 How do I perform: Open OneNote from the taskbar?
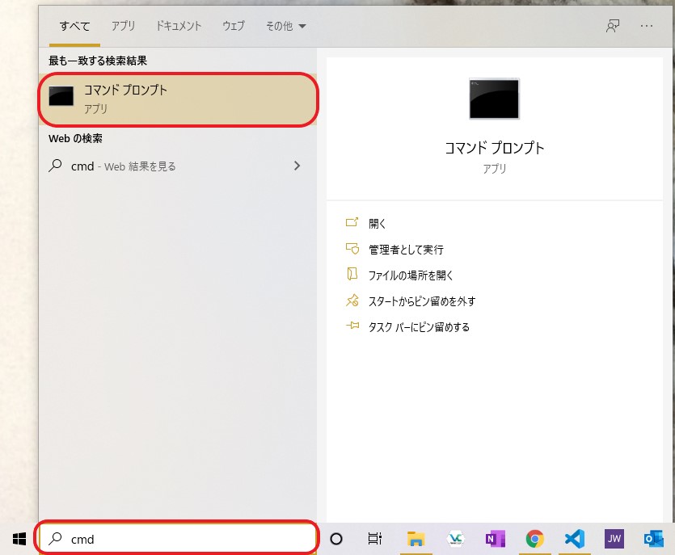click(496, 539)
